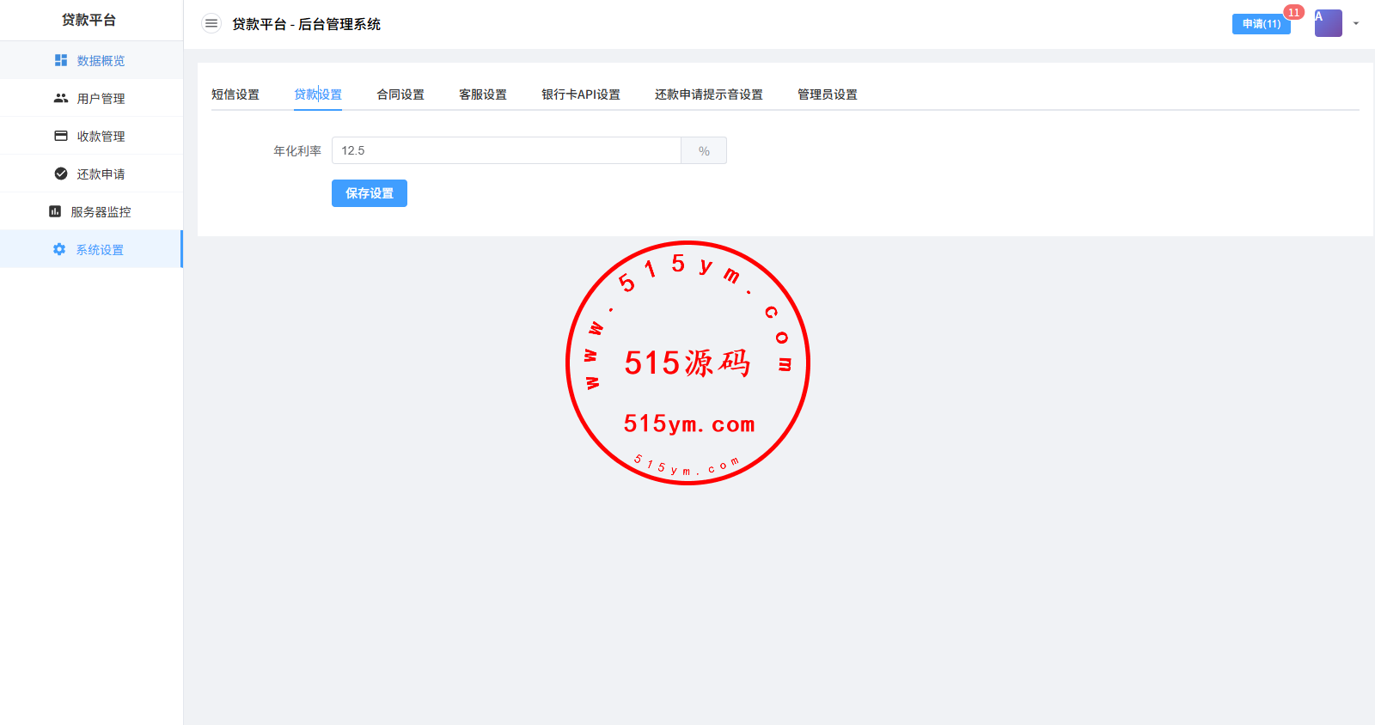
Task: Open the 合同设置 tab
Action: pyautogui.click(x=400, y=94)
